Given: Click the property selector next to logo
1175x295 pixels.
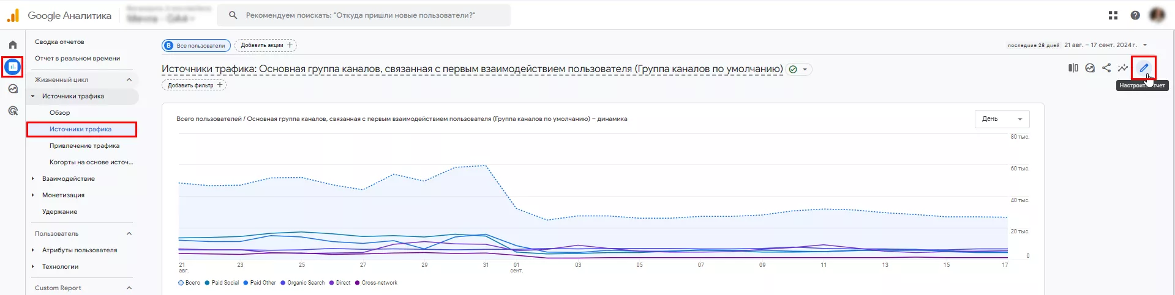Looking at the screenshot, I should pos(168,14).
